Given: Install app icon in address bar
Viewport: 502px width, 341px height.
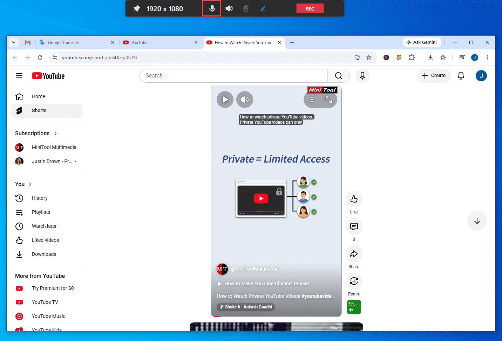Looking at the screenshot, I should point(358,57).
